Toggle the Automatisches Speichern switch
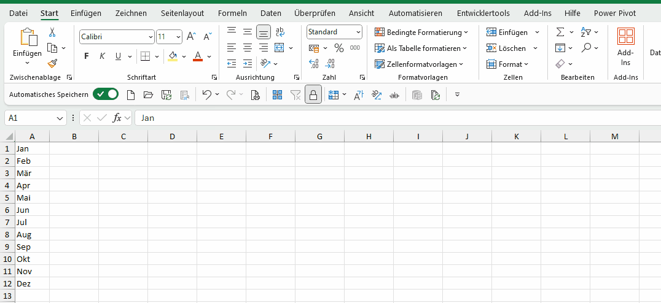661x303 pixels. pyautogui.click(x=106, y=94)
